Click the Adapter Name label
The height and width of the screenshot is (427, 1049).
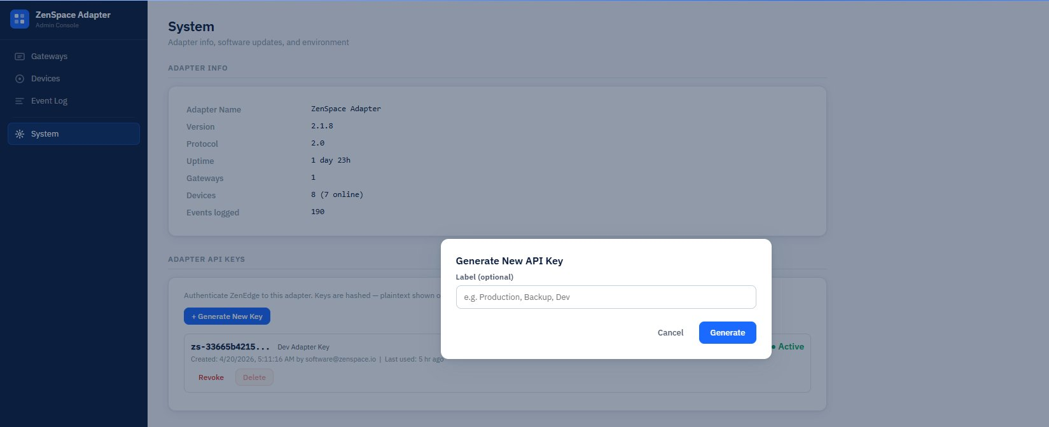214,109
